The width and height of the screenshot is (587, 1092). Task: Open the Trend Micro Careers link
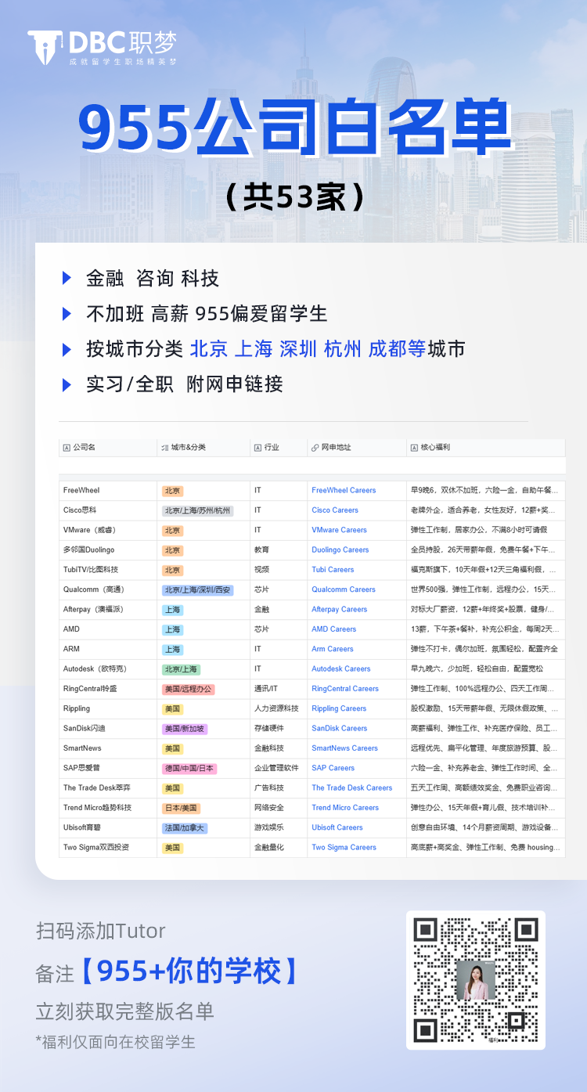pos(344,808)
